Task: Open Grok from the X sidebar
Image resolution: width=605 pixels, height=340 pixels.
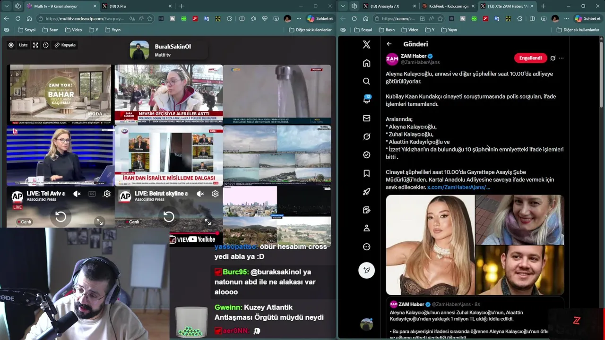Action: 366,136
